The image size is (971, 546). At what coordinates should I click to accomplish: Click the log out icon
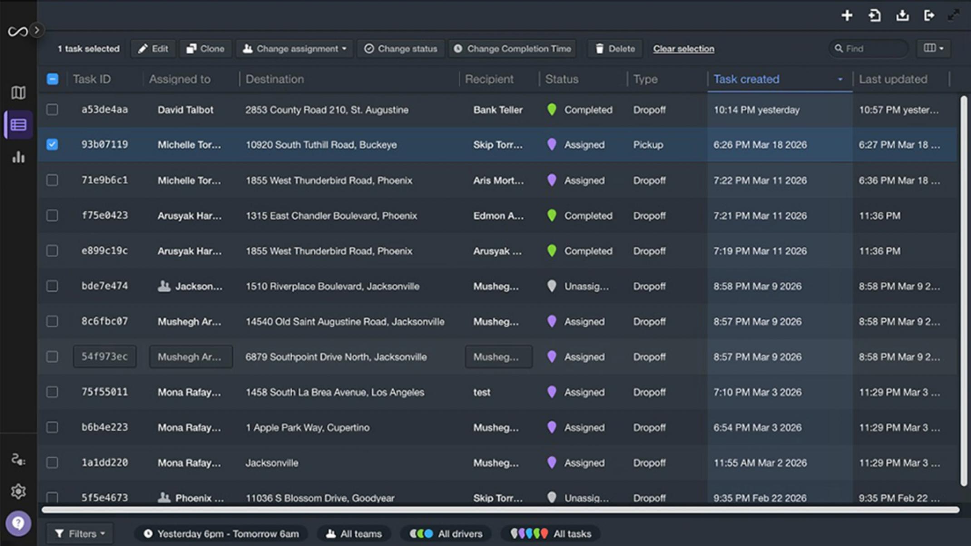pyautogui.click(x=929, y=15)
